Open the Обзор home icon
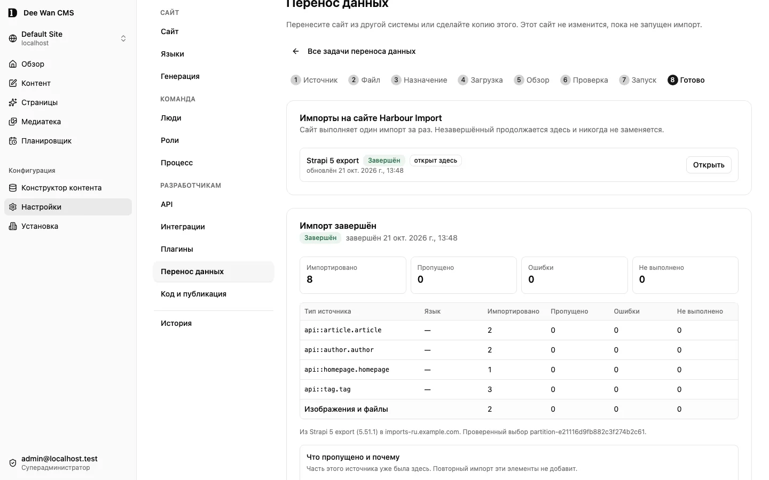Image resolution: width=769 pixels, height=480 pixels. (13, 64)
